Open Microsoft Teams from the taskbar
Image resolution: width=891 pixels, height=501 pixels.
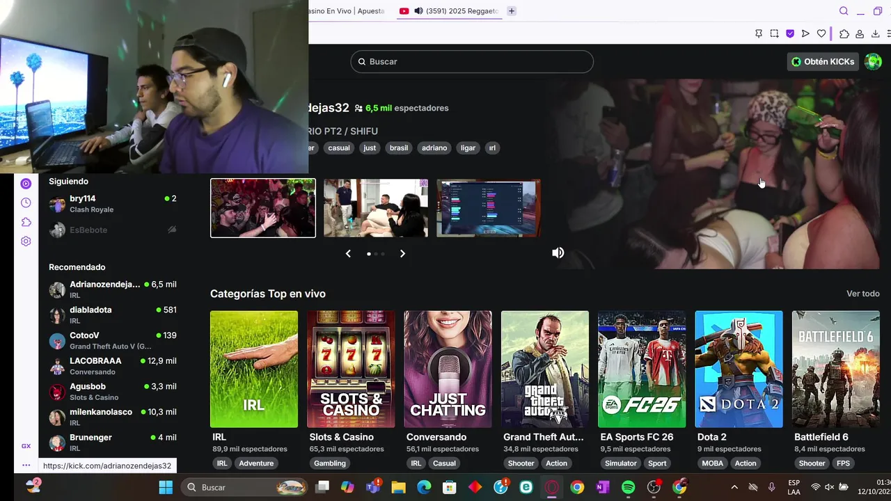point(373,487)
